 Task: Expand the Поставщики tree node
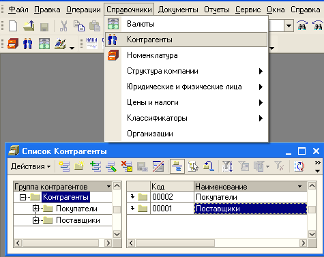click(x=35, y=220)
